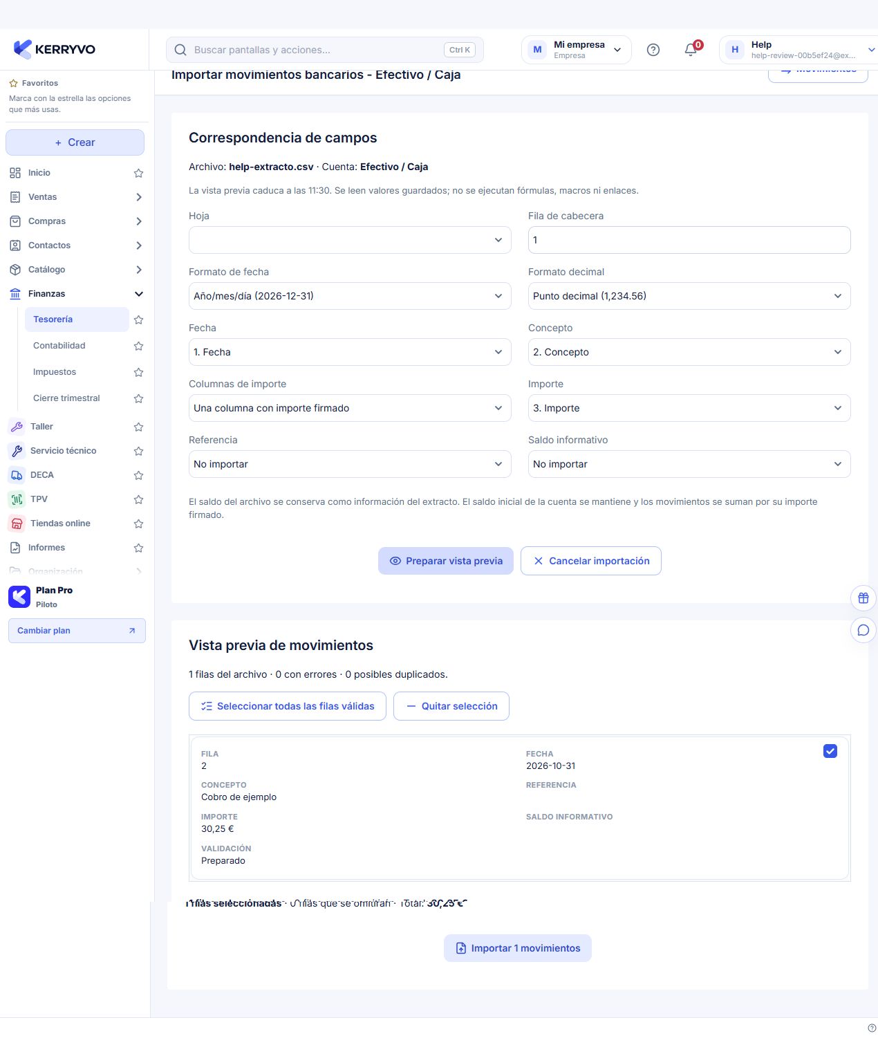
Task: Open the notifications bell
Action: (x=691, y=50)
